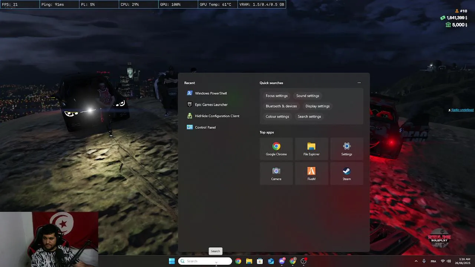Open Settings tile in Top apps
Viewport: 475px width, 267px height.
pos(347,149)
